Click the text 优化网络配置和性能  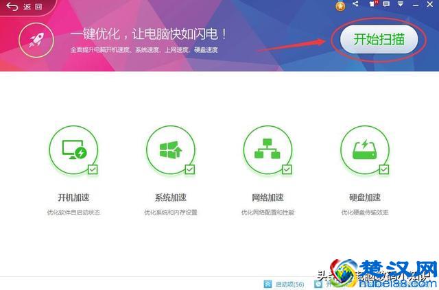[268, 213]
